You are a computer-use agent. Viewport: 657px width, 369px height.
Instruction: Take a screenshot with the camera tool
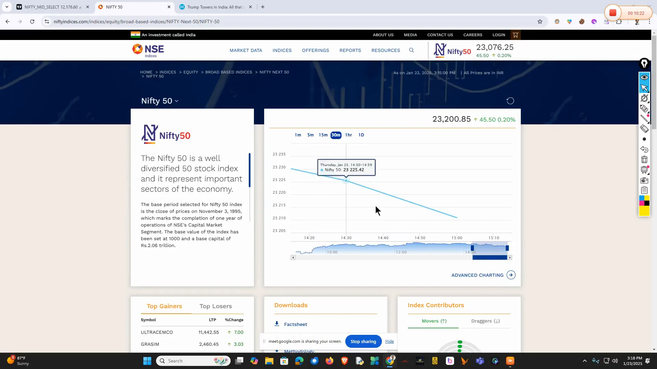645,180
